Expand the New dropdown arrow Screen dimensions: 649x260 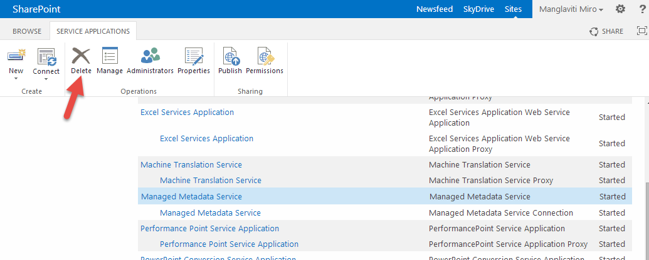tap(16, 78)
